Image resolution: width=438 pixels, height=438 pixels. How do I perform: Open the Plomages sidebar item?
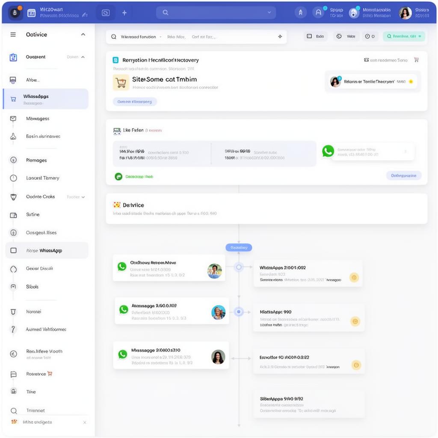coord(36,160)
